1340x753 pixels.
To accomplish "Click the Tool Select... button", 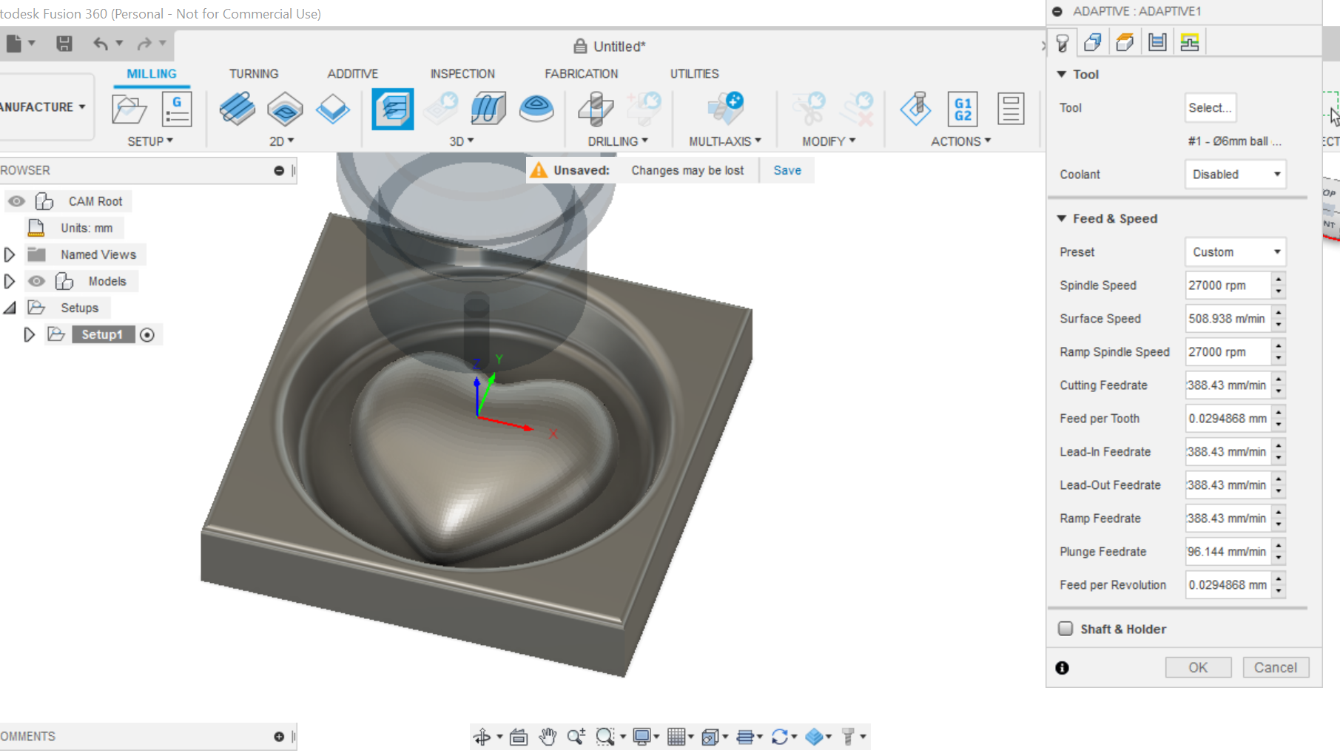I will (x=1210, y=108).
